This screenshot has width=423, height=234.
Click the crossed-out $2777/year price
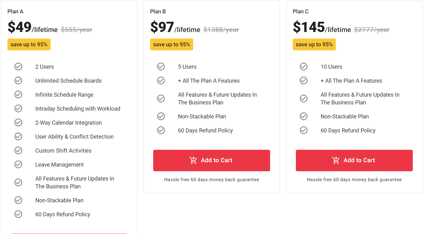(x=372, y=30)
